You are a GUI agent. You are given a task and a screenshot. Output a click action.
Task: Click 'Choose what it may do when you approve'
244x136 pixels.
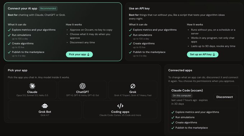pyautogui.click(x=90, y=36)
